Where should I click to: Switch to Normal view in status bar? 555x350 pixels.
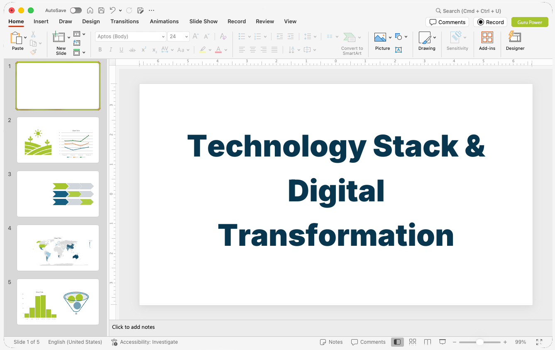(x=397, y=342)
